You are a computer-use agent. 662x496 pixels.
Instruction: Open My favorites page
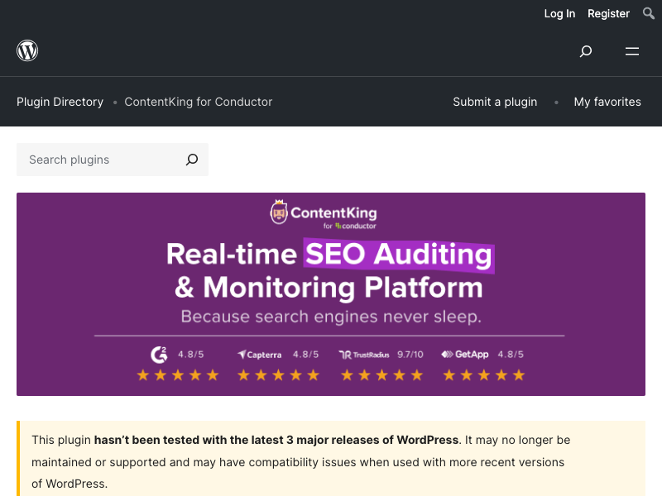tap(607, 102)
